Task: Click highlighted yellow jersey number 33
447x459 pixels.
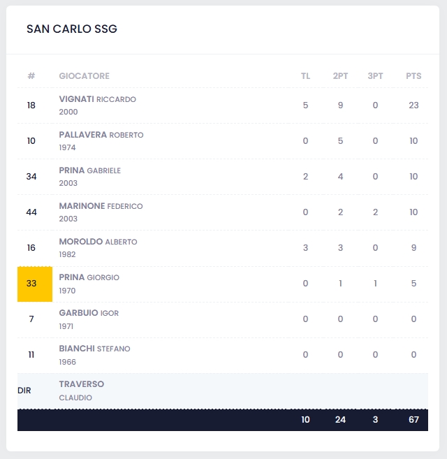Action: pos(31,284)
